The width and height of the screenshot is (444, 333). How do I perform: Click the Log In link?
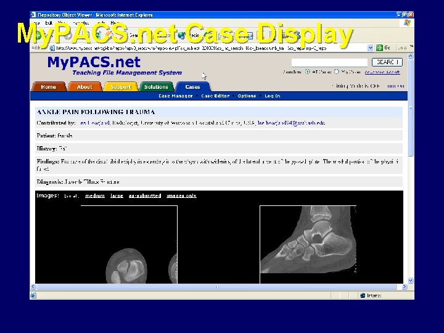273,96
